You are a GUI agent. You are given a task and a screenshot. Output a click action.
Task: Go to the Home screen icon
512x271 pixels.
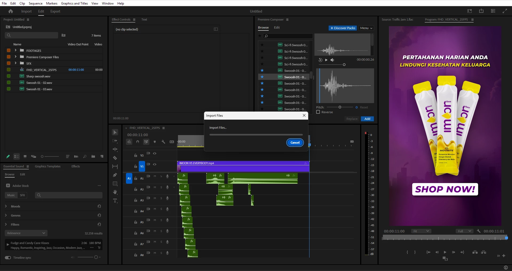point(11,11)
